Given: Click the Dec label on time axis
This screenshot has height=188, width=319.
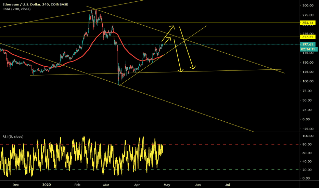Looking at the screenshot, I should 16,185.
